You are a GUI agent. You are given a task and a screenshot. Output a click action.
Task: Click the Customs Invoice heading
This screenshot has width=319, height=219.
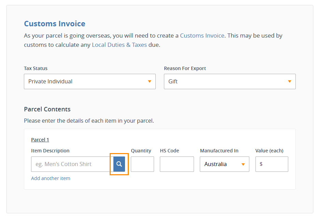pos(55,24)
